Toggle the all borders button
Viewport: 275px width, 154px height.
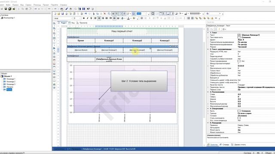tap(153, 14)
